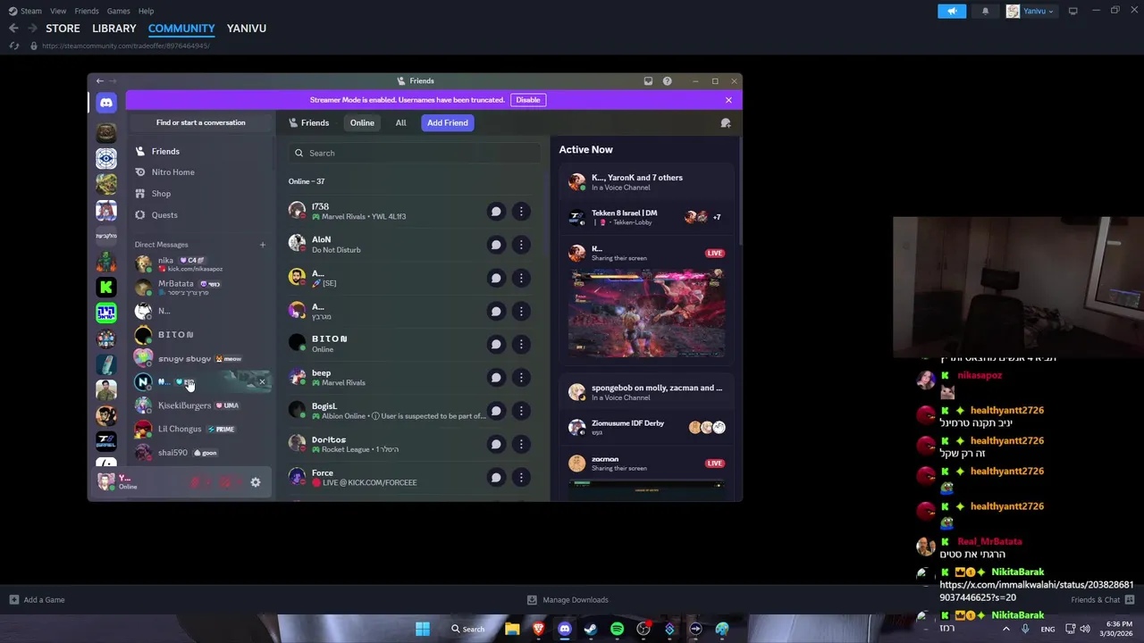This screenshot has height=643, width=1144.
Task: Message friend Doritos
Action: pyautogui.click(x=496, y=444)
